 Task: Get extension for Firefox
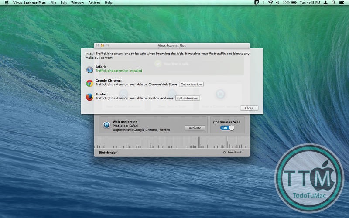pos(188,98)
